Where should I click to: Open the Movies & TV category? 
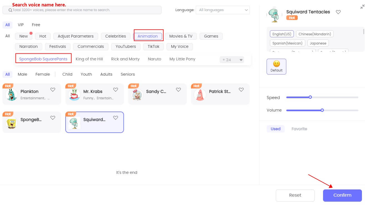[x=181, y=36]
